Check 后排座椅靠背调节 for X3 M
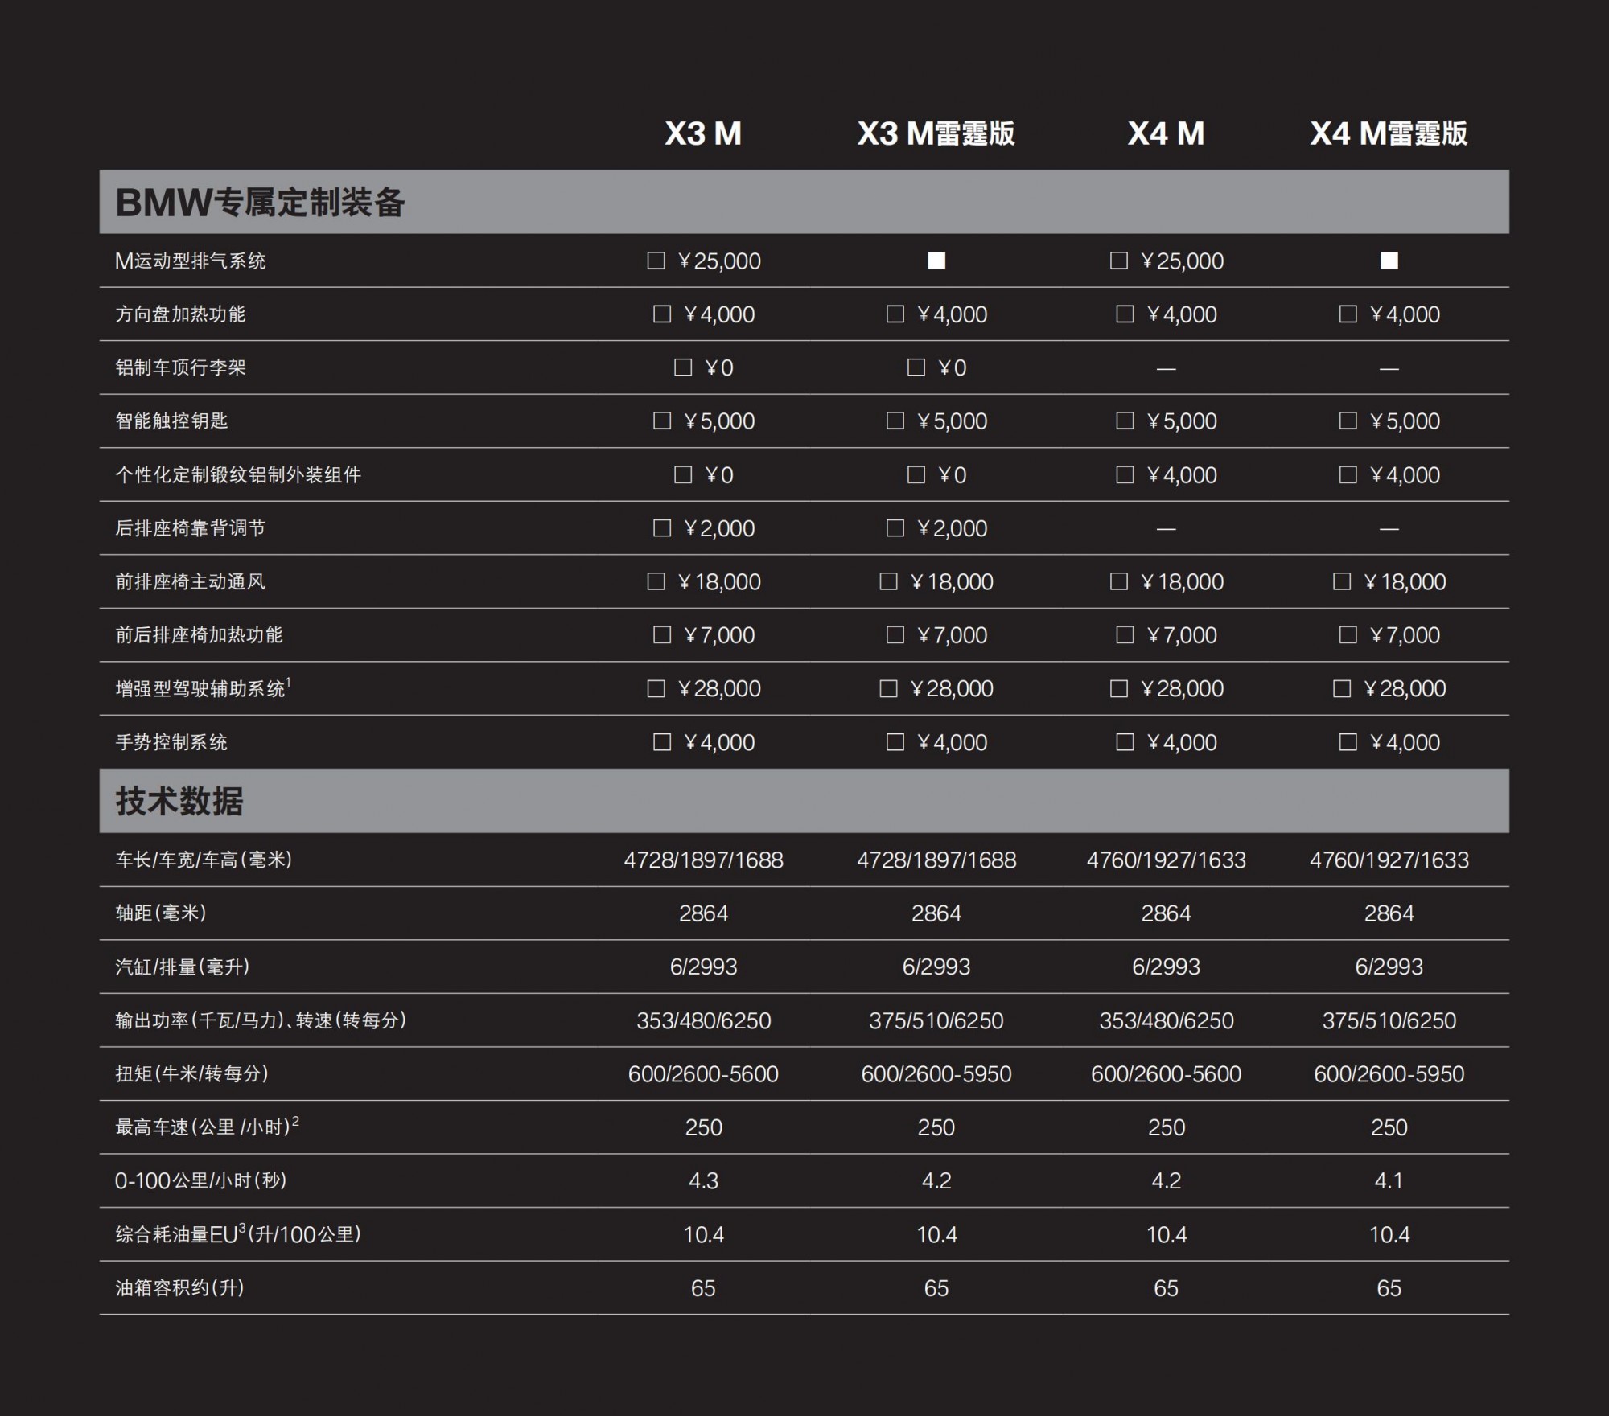1609x1416 pixels. pyautogui.click(x=661, y=528)
